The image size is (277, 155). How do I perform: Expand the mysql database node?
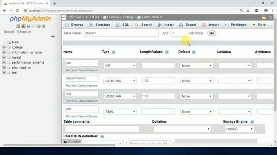(x=4, y=57)
